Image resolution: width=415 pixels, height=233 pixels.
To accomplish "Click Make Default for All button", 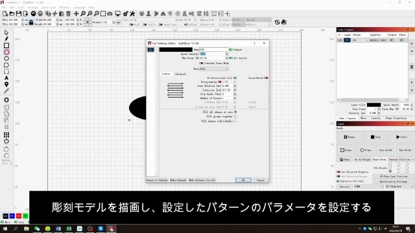I will (202, 180).
